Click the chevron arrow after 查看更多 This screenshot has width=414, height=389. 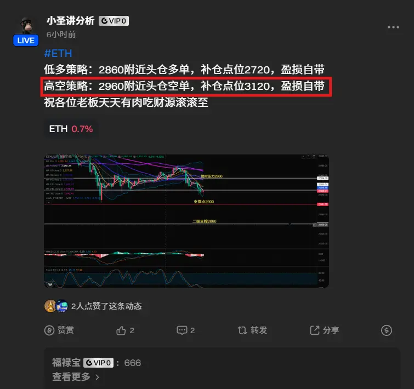coord(98,377)
